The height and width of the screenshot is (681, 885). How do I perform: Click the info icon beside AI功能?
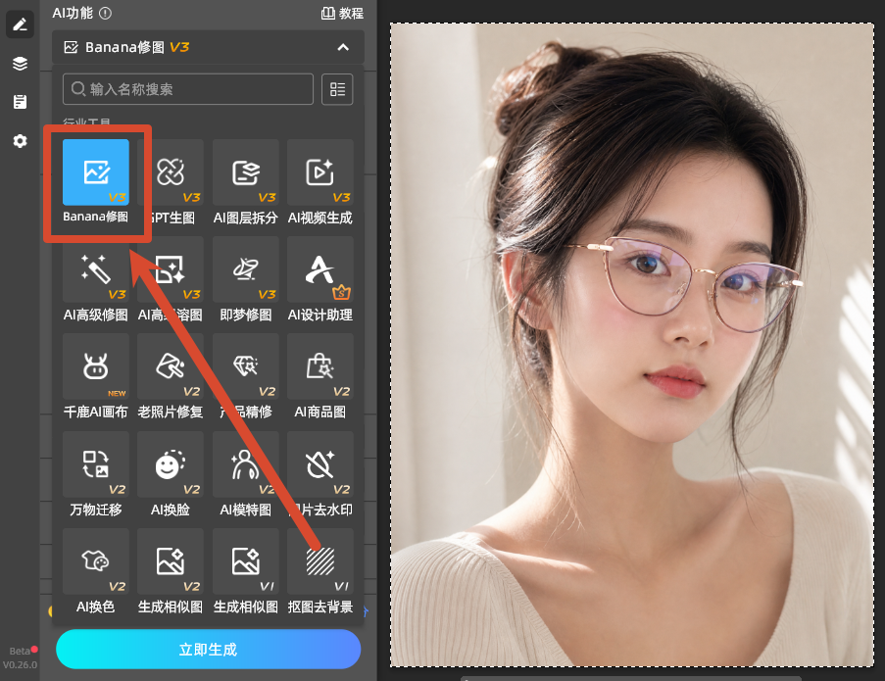click(x=105, y=13)
